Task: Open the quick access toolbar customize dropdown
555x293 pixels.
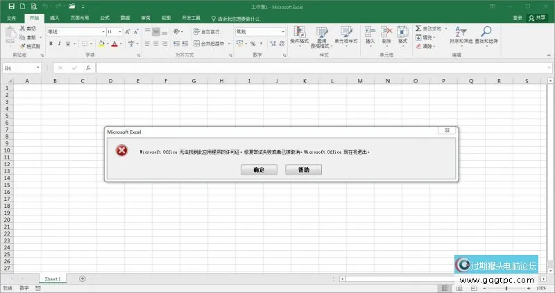Action: coord(83,7)
